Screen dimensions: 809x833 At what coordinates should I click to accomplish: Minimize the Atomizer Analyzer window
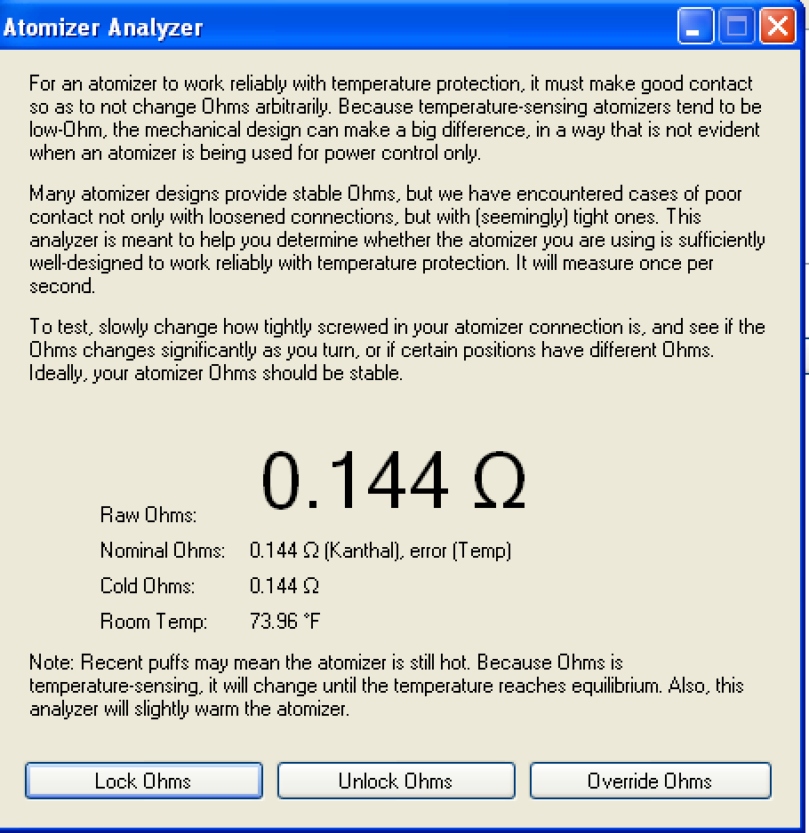tap(694, 27)
